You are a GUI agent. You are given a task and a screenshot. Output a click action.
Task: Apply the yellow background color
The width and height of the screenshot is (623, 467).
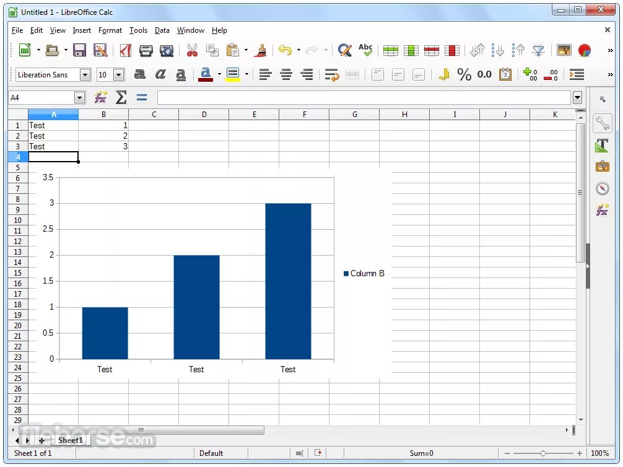(232, 74)
